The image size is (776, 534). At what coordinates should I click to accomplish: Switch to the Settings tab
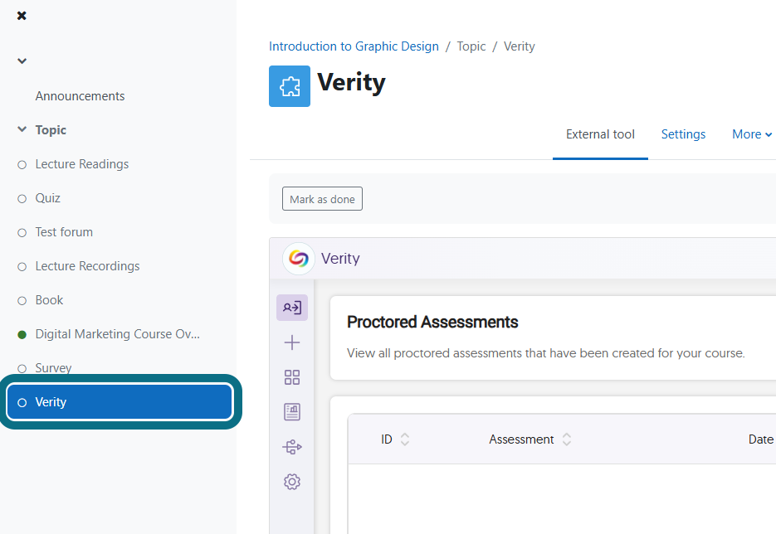[x=683, y=134]
